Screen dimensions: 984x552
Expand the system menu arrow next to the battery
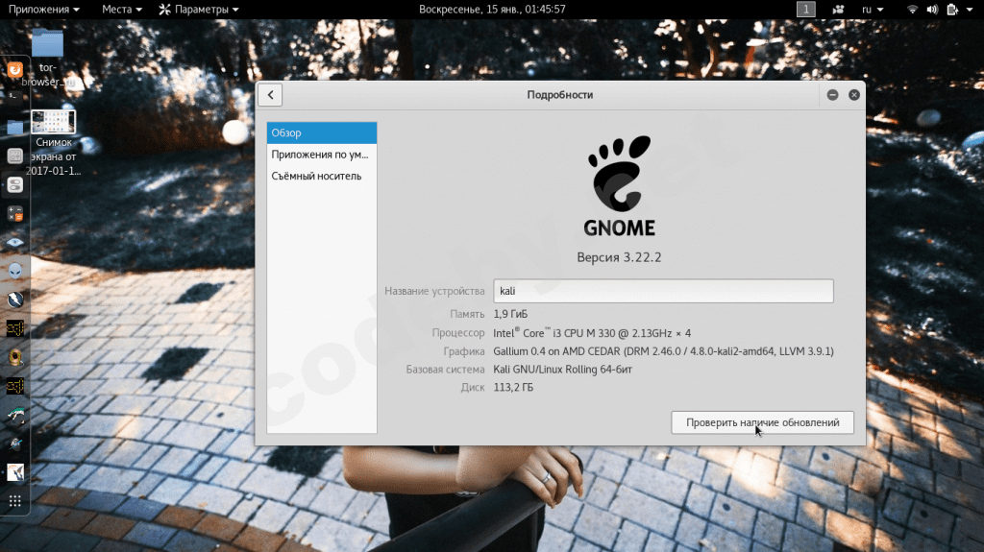click(x=970, y=10)
